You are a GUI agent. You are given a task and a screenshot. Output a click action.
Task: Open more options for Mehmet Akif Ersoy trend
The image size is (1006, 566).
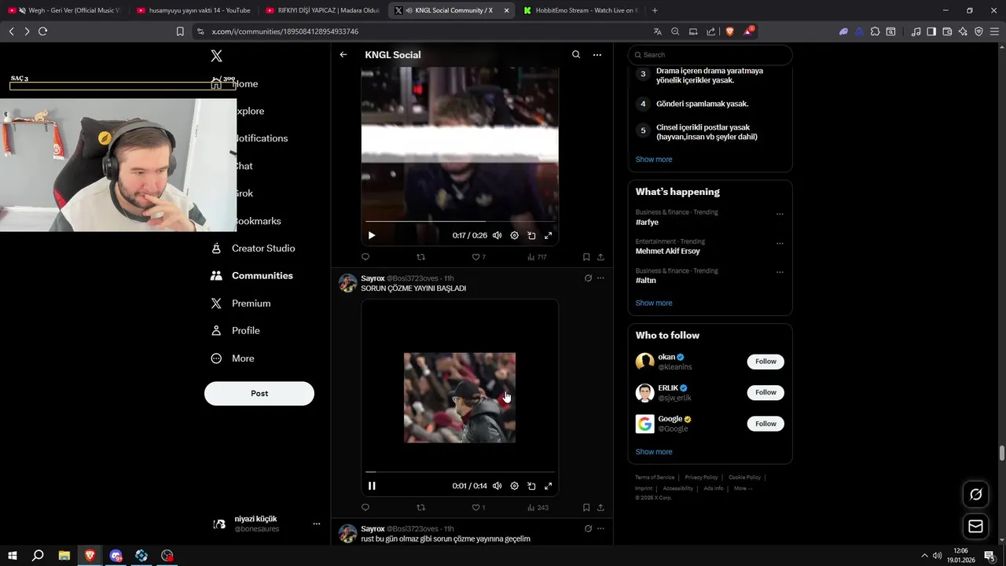point(780,243)
